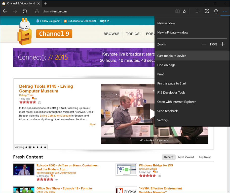Click the forward navigation arrow
The height and width of the screenshot is (193, 230).
15,11
